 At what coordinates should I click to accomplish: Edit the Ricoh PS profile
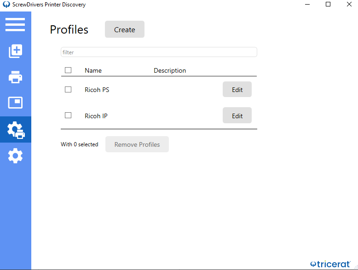pyautogui.click(x=237, y=90)
